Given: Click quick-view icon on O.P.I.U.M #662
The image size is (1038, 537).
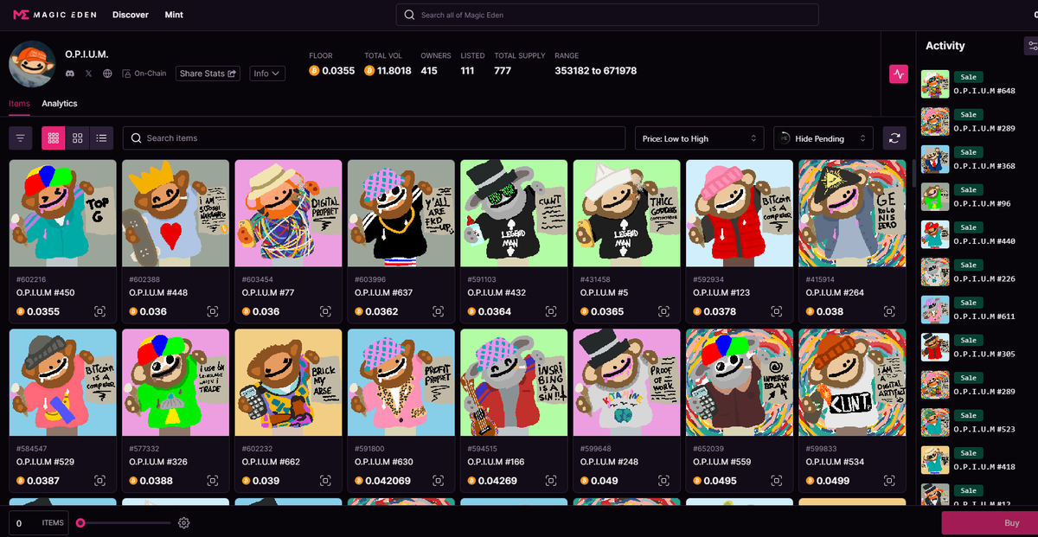Looking at the screenshot, I should point(326,481).
